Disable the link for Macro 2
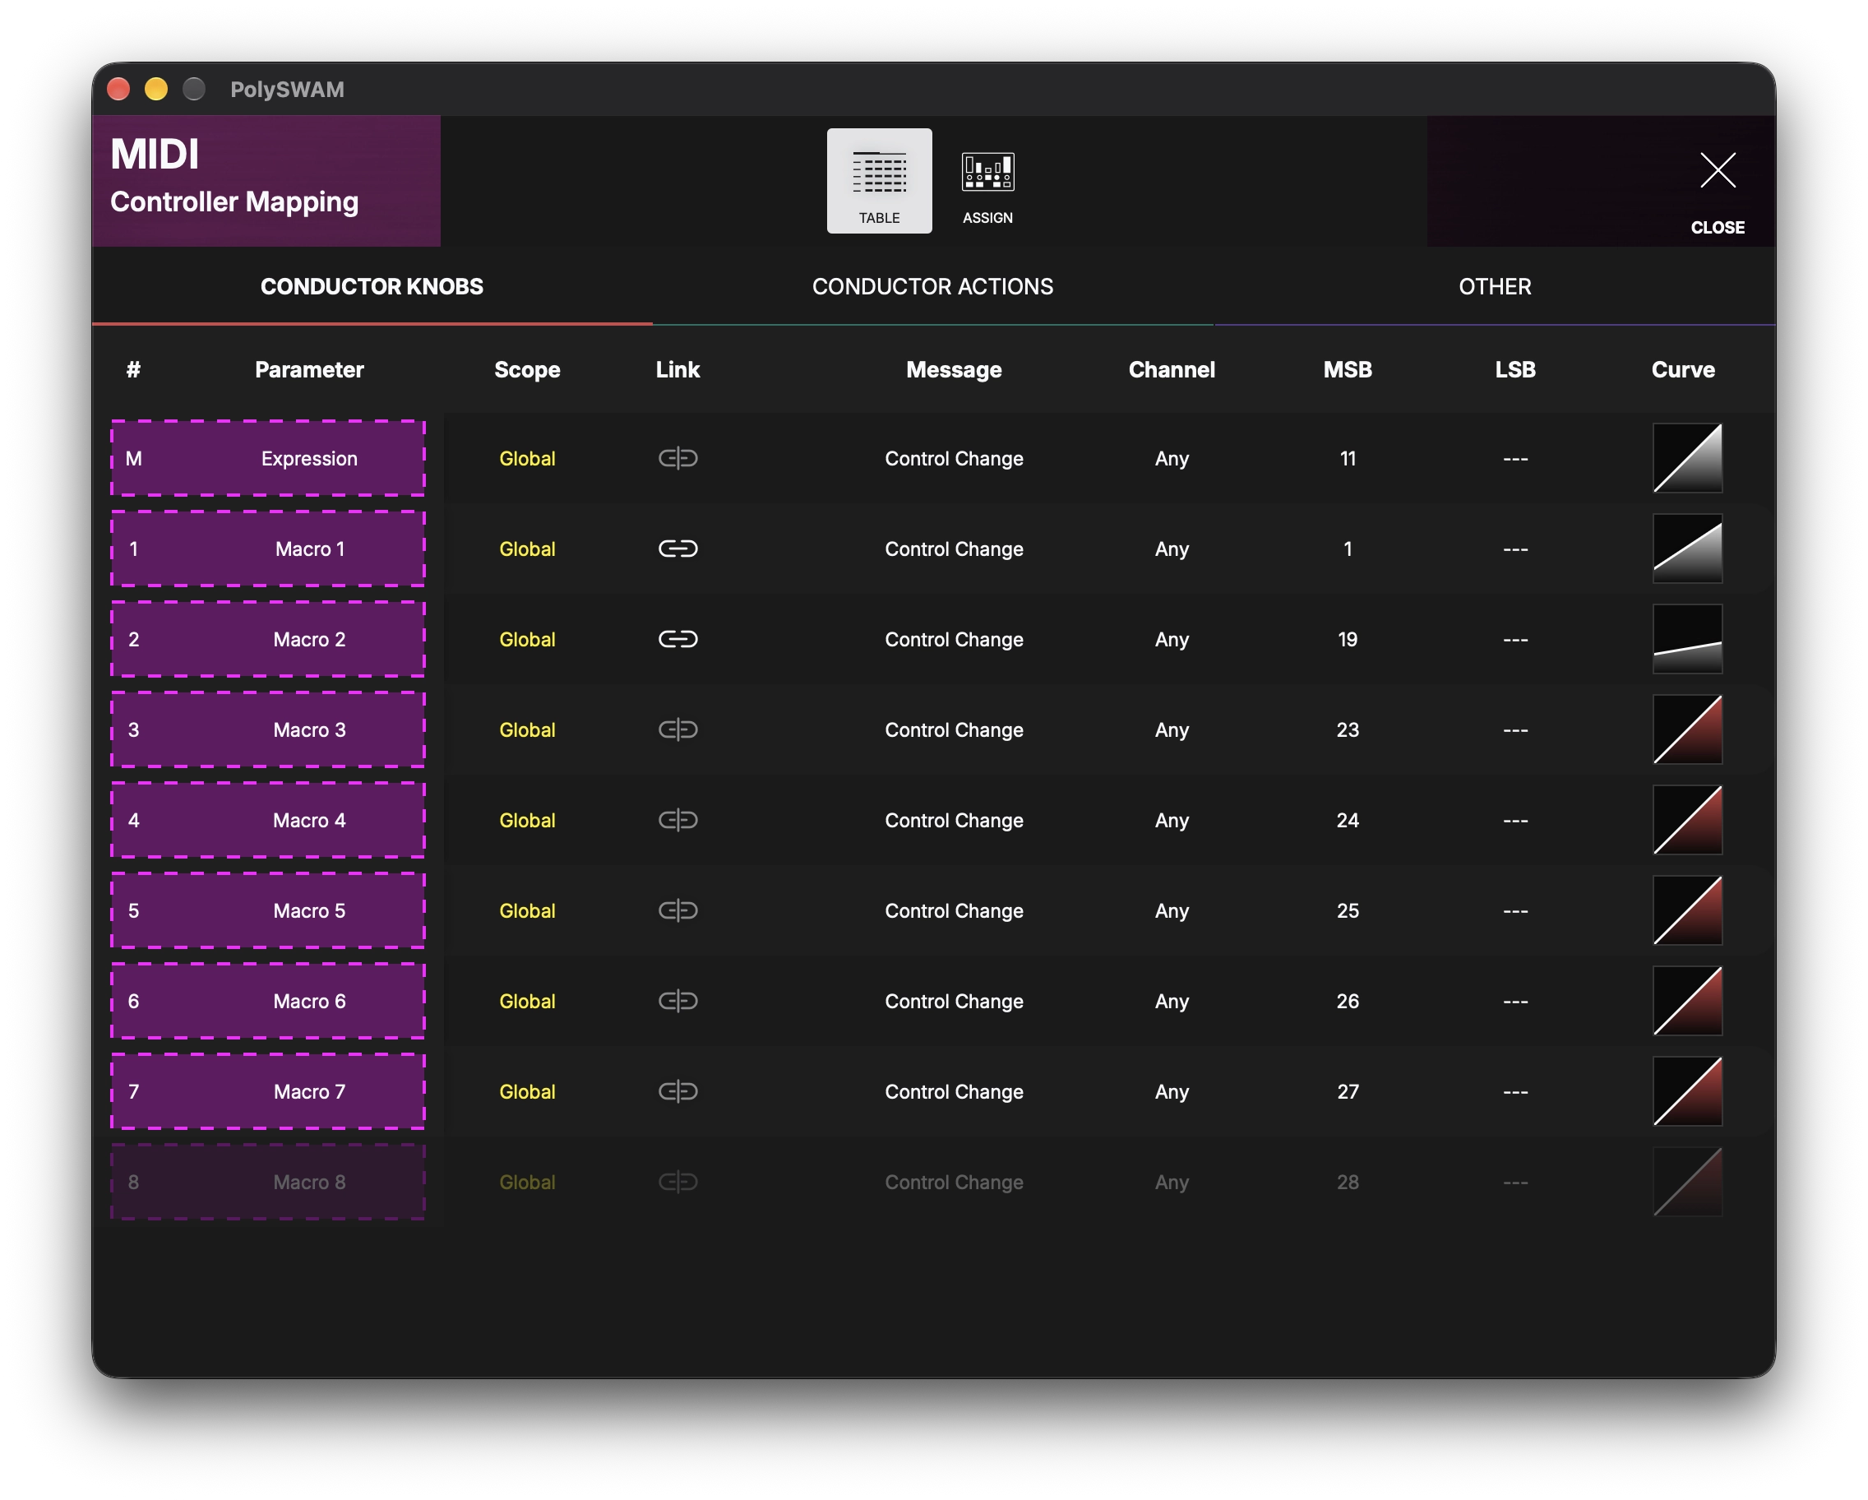This screenshot has width=1868, height=1500. pyautogui.click(x=677, y=639)
